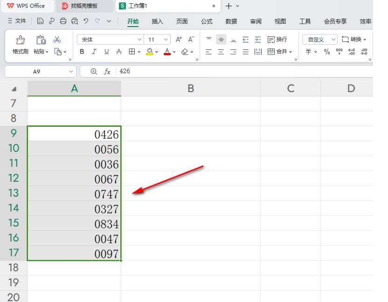Image resolution: width=388 pixels, height=302 pixels.
Task: Select the Format Painter (格式刷) tool
Action: 21,45
